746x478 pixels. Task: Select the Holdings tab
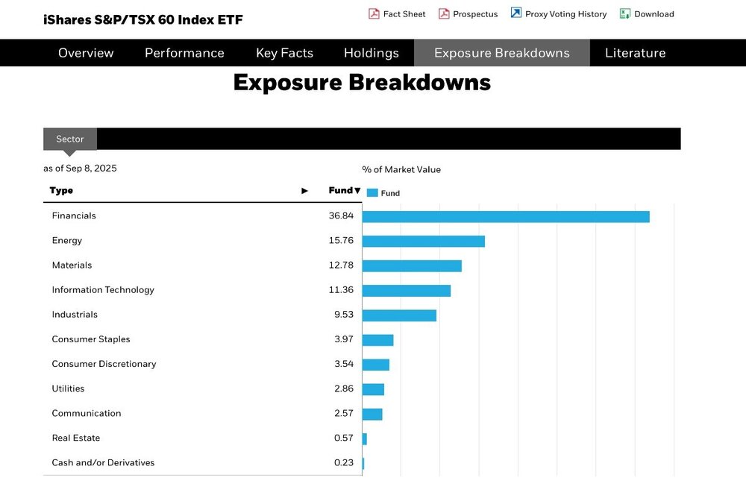click(372, 53)
